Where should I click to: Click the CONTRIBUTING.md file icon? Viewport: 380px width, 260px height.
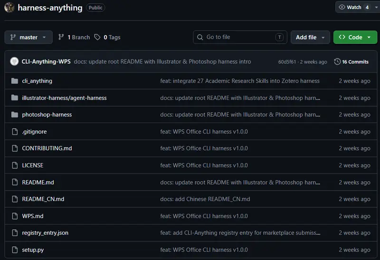[x=15, y=148]
